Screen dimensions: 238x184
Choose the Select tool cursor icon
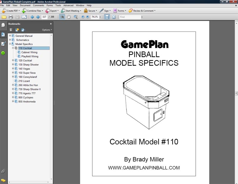click(x=62, y=17)
